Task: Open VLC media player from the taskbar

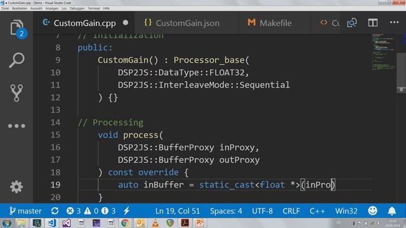Action: point(155,223)
